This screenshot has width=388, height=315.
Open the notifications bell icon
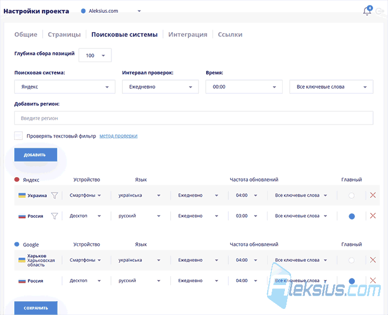pos(367,11)
